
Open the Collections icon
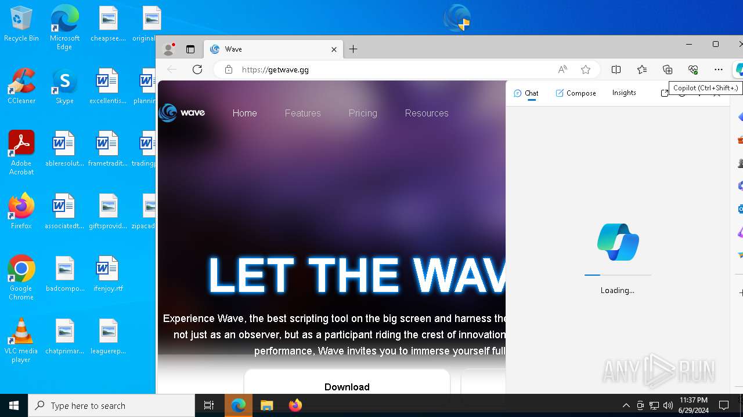668,69
